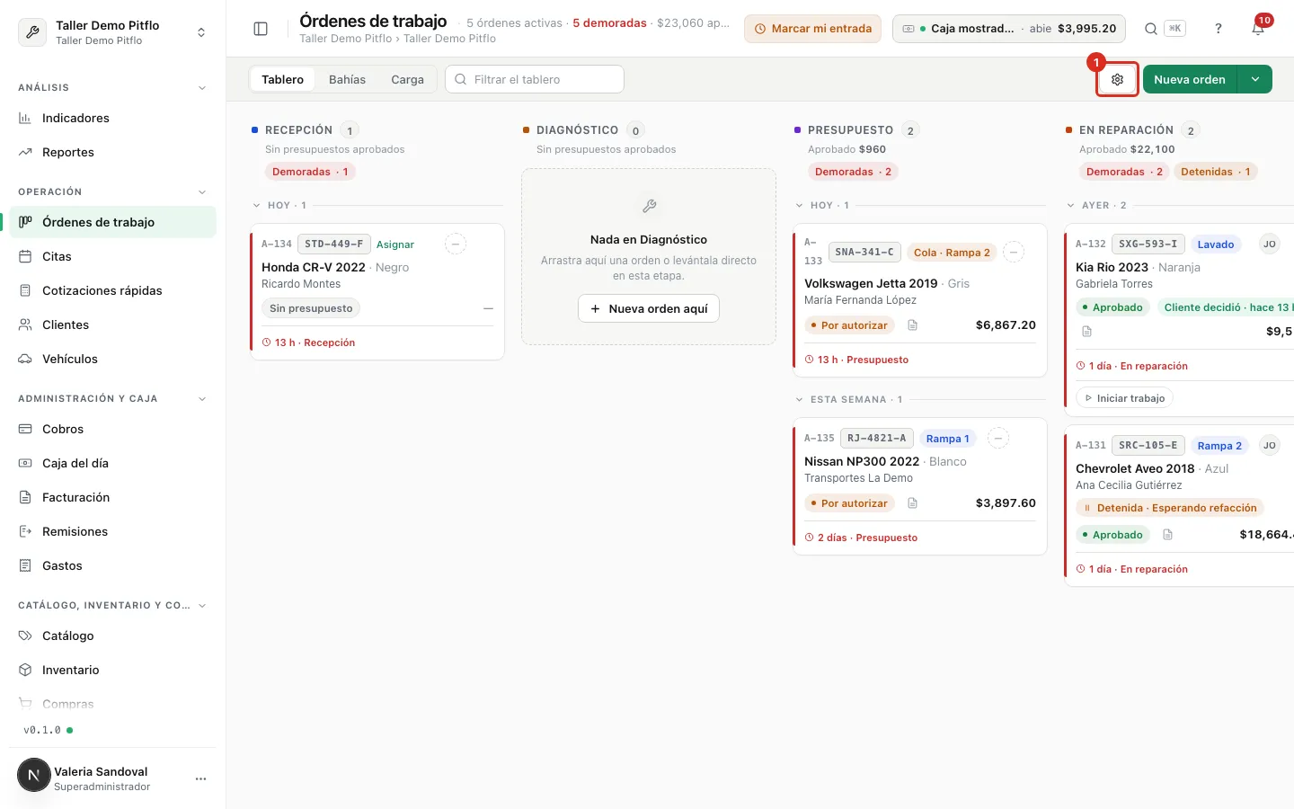Open Taller Demo Pitflo workshop switcher

pyautogui.click(x=112, y=32)
